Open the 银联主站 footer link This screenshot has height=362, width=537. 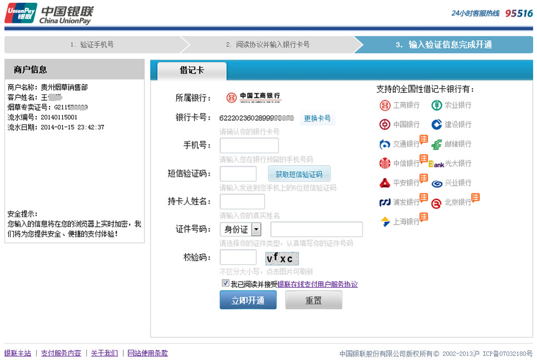(18, 353)
